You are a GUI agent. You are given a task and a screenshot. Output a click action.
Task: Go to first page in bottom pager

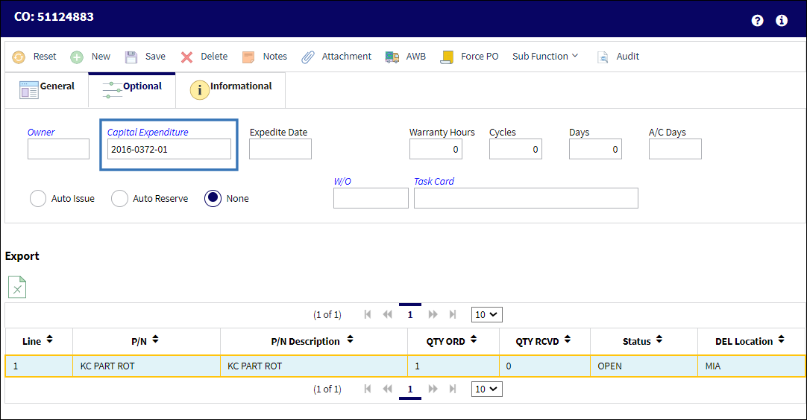pyautogui.click(x=368, y=389)
